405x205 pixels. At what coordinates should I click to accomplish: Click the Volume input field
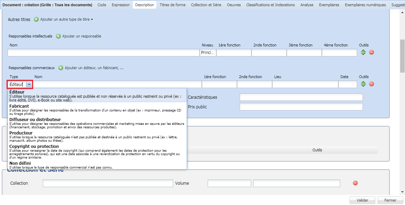(229, 183)
